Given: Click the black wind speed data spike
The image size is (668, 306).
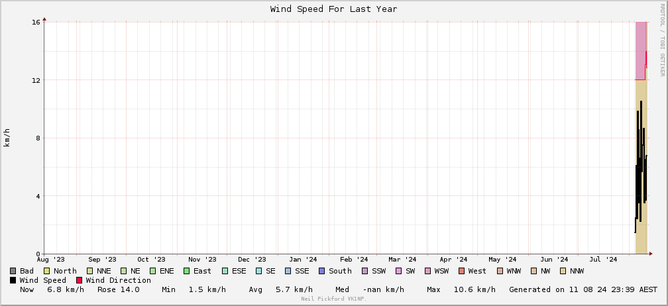Looking at the screenshot, I should pos(641,167).
